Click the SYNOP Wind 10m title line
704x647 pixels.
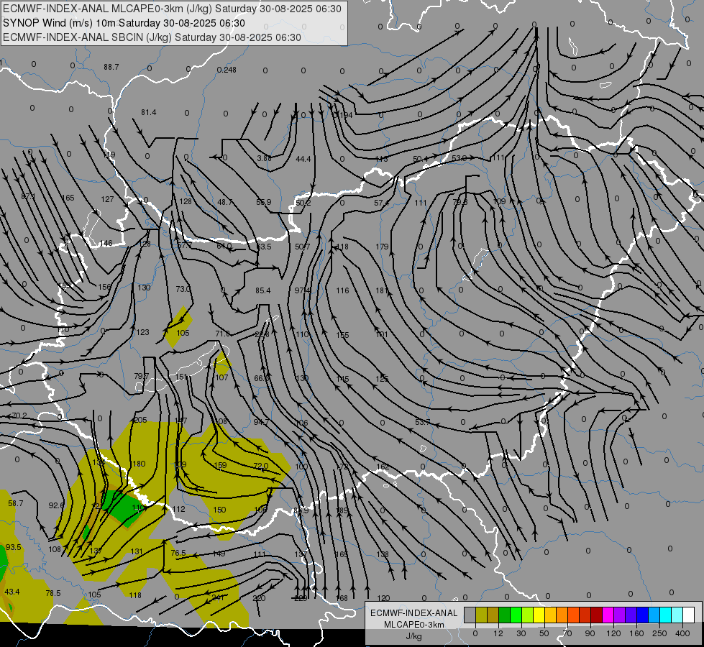click(124, 23)
